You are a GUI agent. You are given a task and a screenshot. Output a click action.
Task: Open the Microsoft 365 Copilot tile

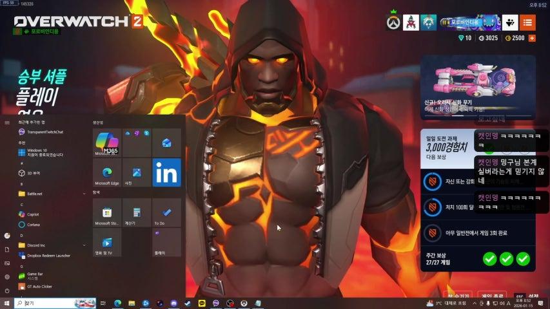[x=107, y=142]
